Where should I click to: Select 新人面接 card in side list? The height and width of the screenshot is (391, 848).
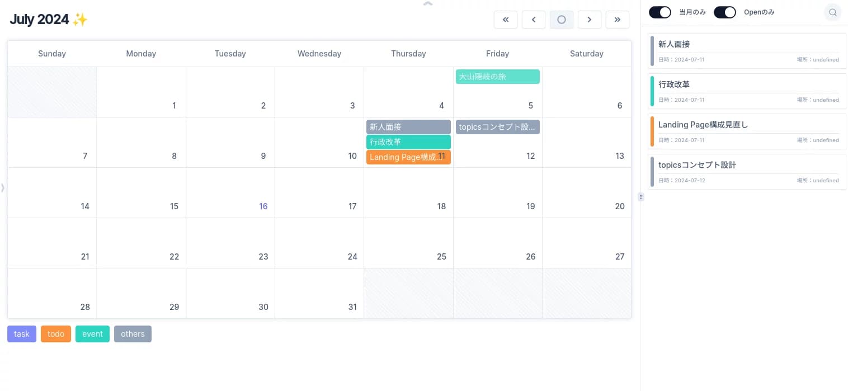[747, 51]
